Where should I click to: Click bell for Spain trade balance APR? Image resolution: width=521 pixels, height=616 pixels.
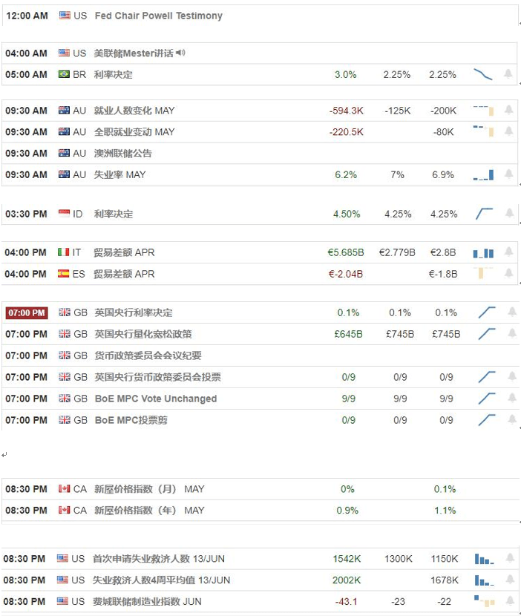point(508,273)
